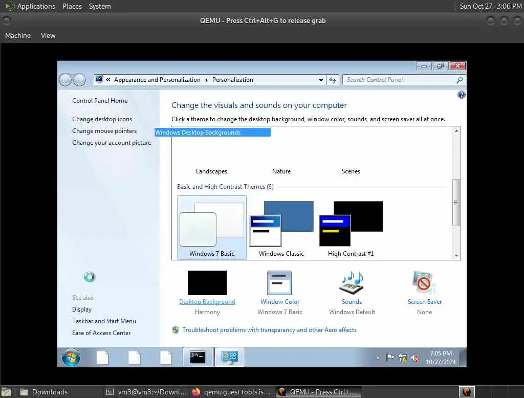Click the theme list scroll up arrow

[456, 131]
